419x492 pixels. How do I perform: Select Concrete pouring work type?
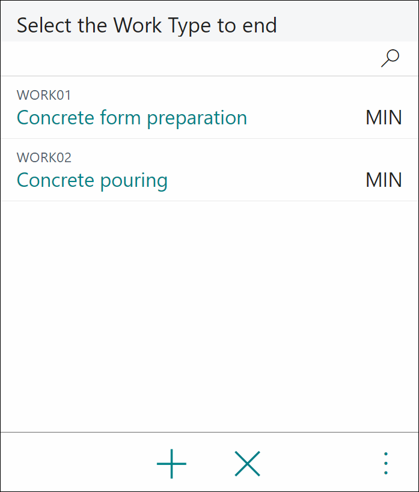click(x=92, y=180)
